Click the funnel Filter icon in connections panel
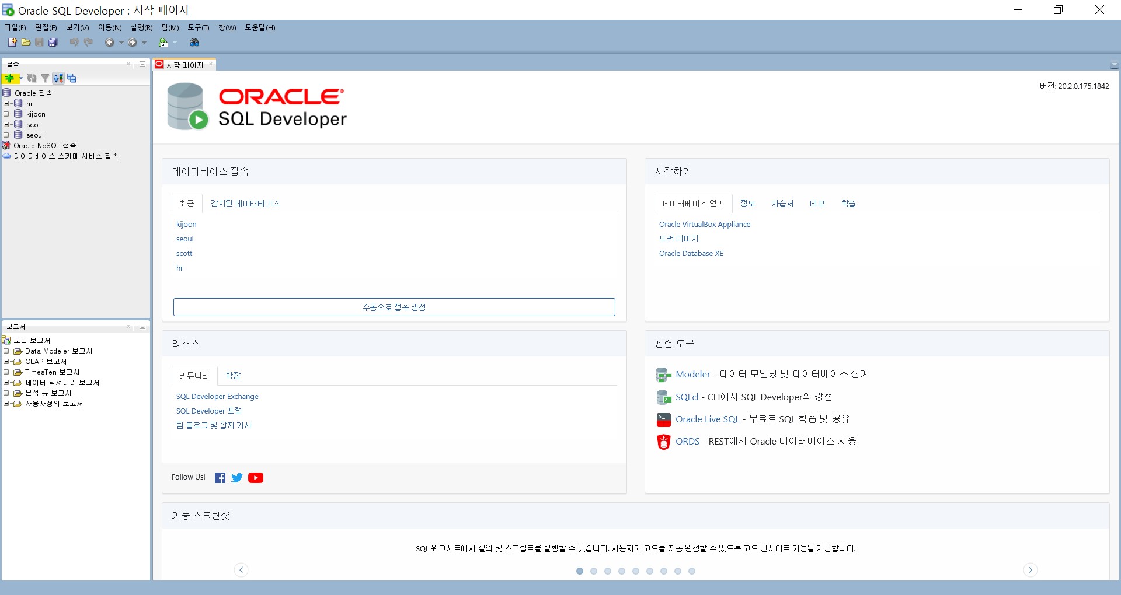The width and height of the screenshot is (1121, 595). click(45, 78)
